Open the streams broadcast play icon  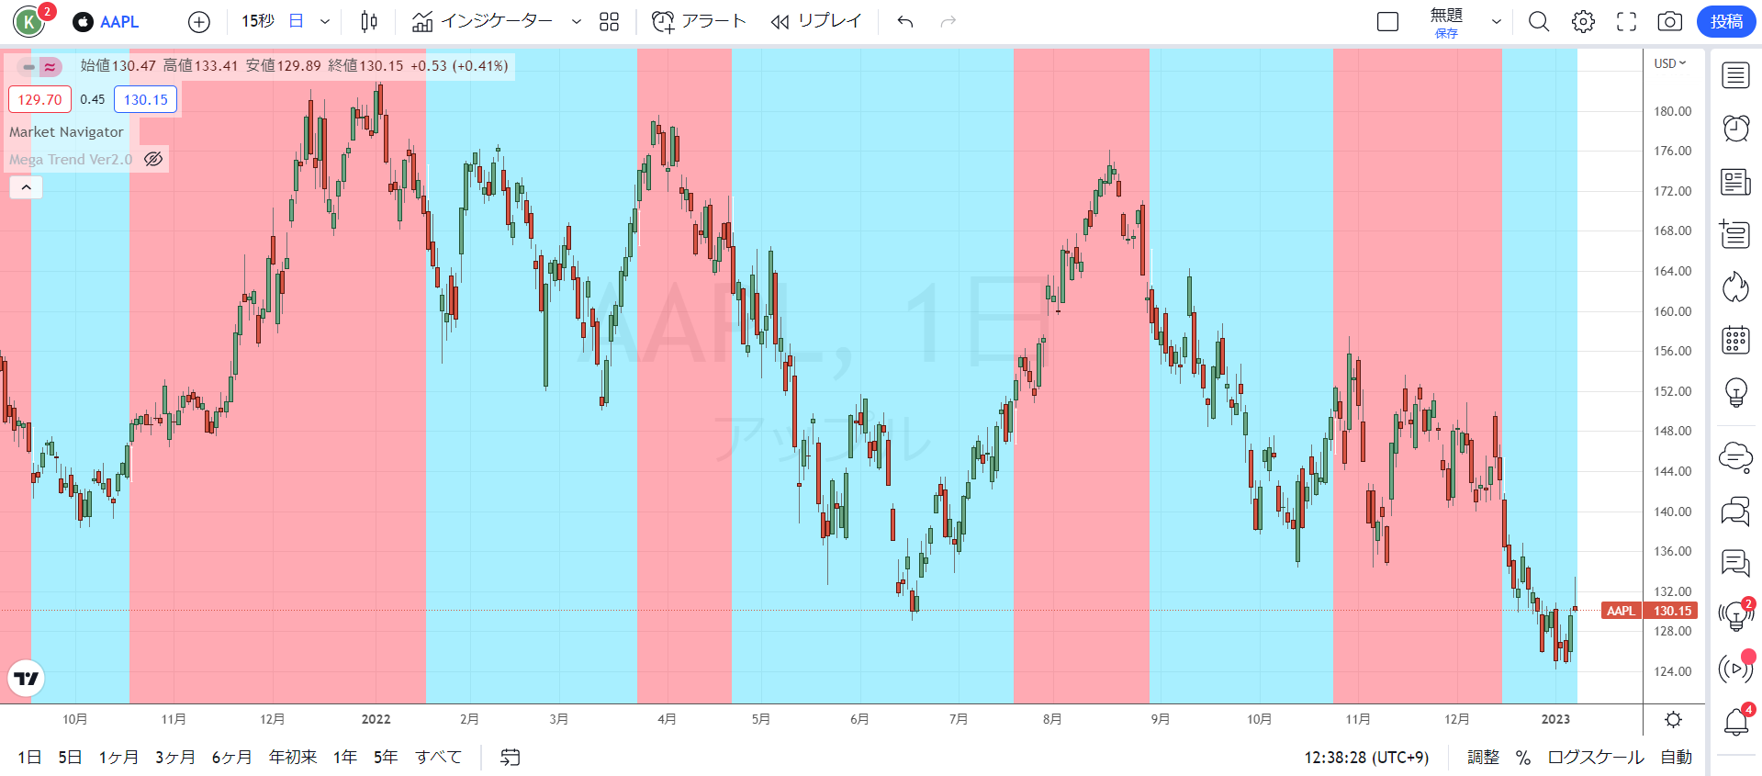[x=1735, y=669]
